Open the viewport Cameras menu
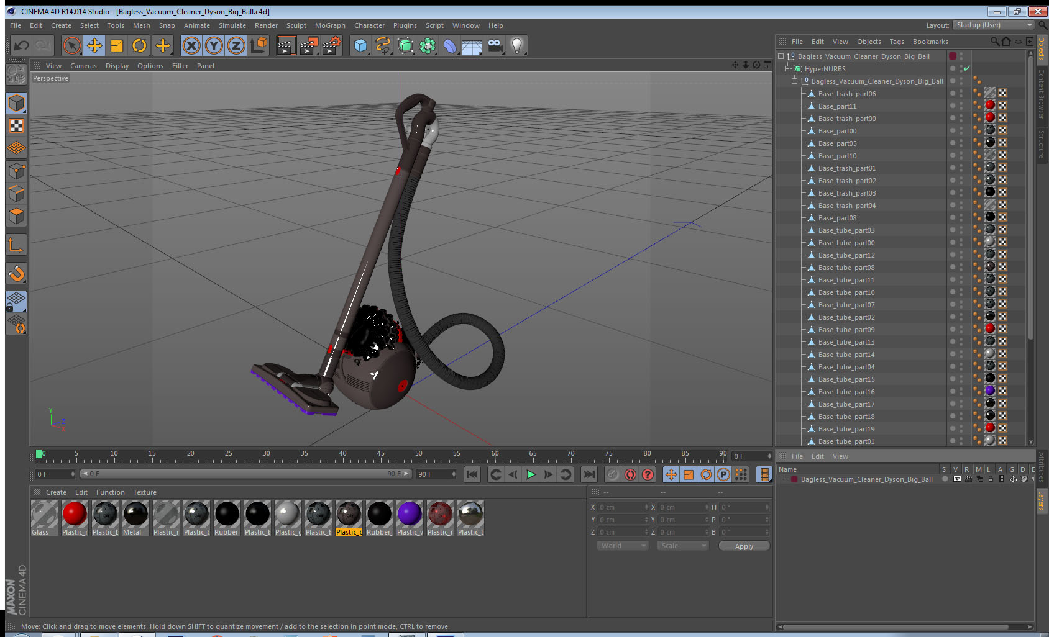The height and width of the screenshot is (637, 1049). pos(83,66)
